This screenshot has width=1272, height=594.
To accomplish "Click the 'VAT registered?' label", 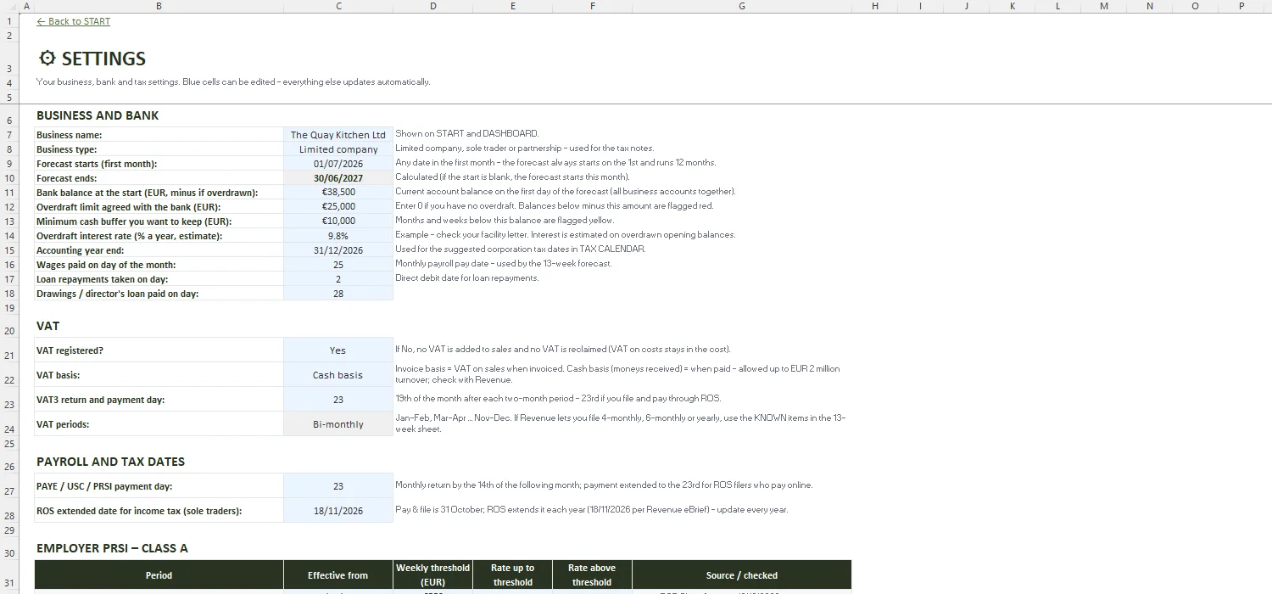I will coord(70,350).
